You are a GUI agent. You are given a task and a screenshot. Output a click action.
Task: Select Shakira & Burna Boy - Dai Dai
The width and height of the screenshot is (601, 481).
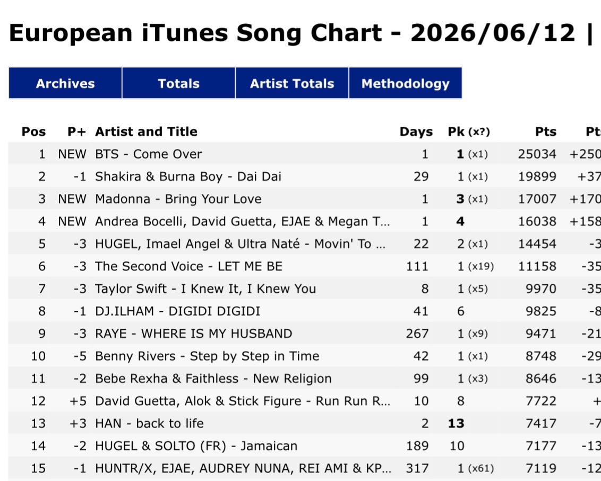pos(188,177)
